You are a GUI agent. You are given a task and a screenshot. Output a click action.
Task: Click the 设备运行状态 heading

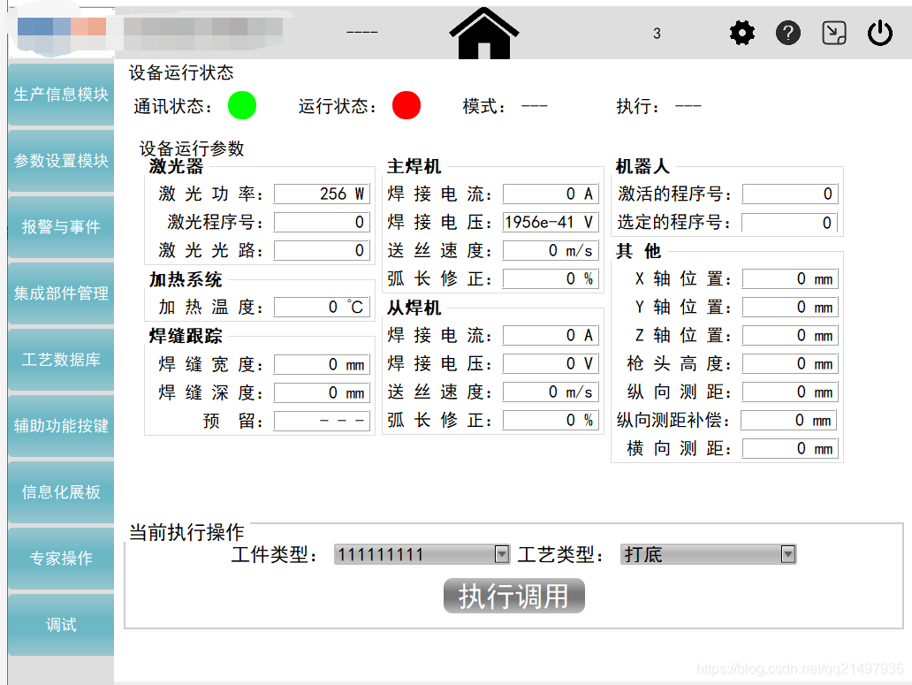(181, 72)
